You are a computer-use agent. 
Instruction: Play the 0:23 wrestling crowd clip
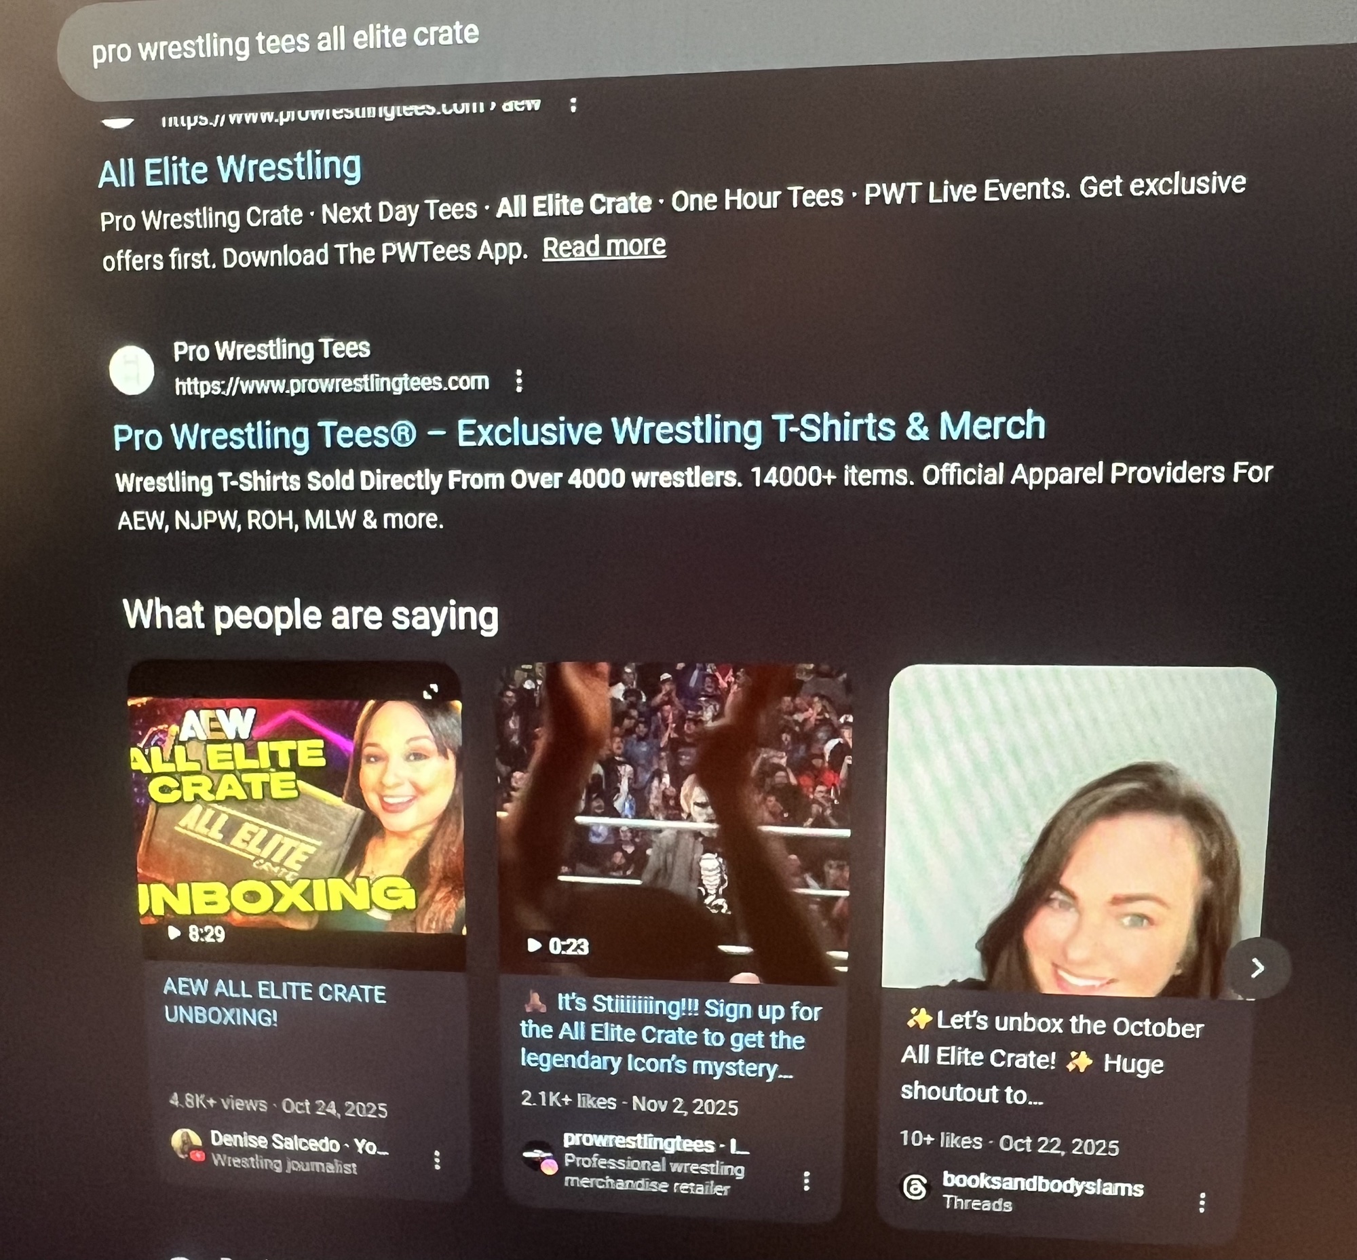coord(674,822)
